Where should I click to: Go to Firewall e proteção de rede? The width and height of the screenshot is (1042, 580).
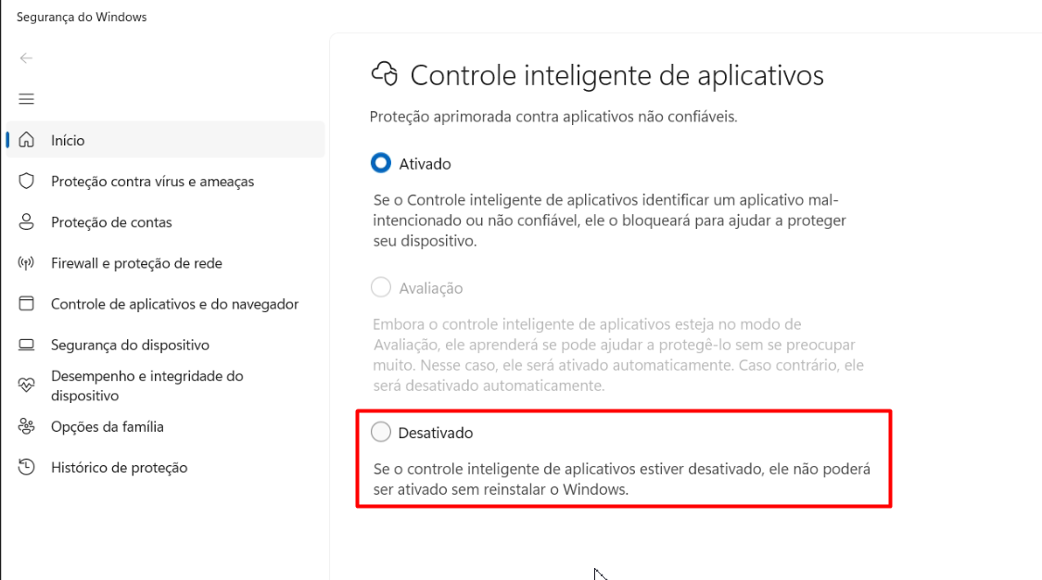tap(136, 263)
